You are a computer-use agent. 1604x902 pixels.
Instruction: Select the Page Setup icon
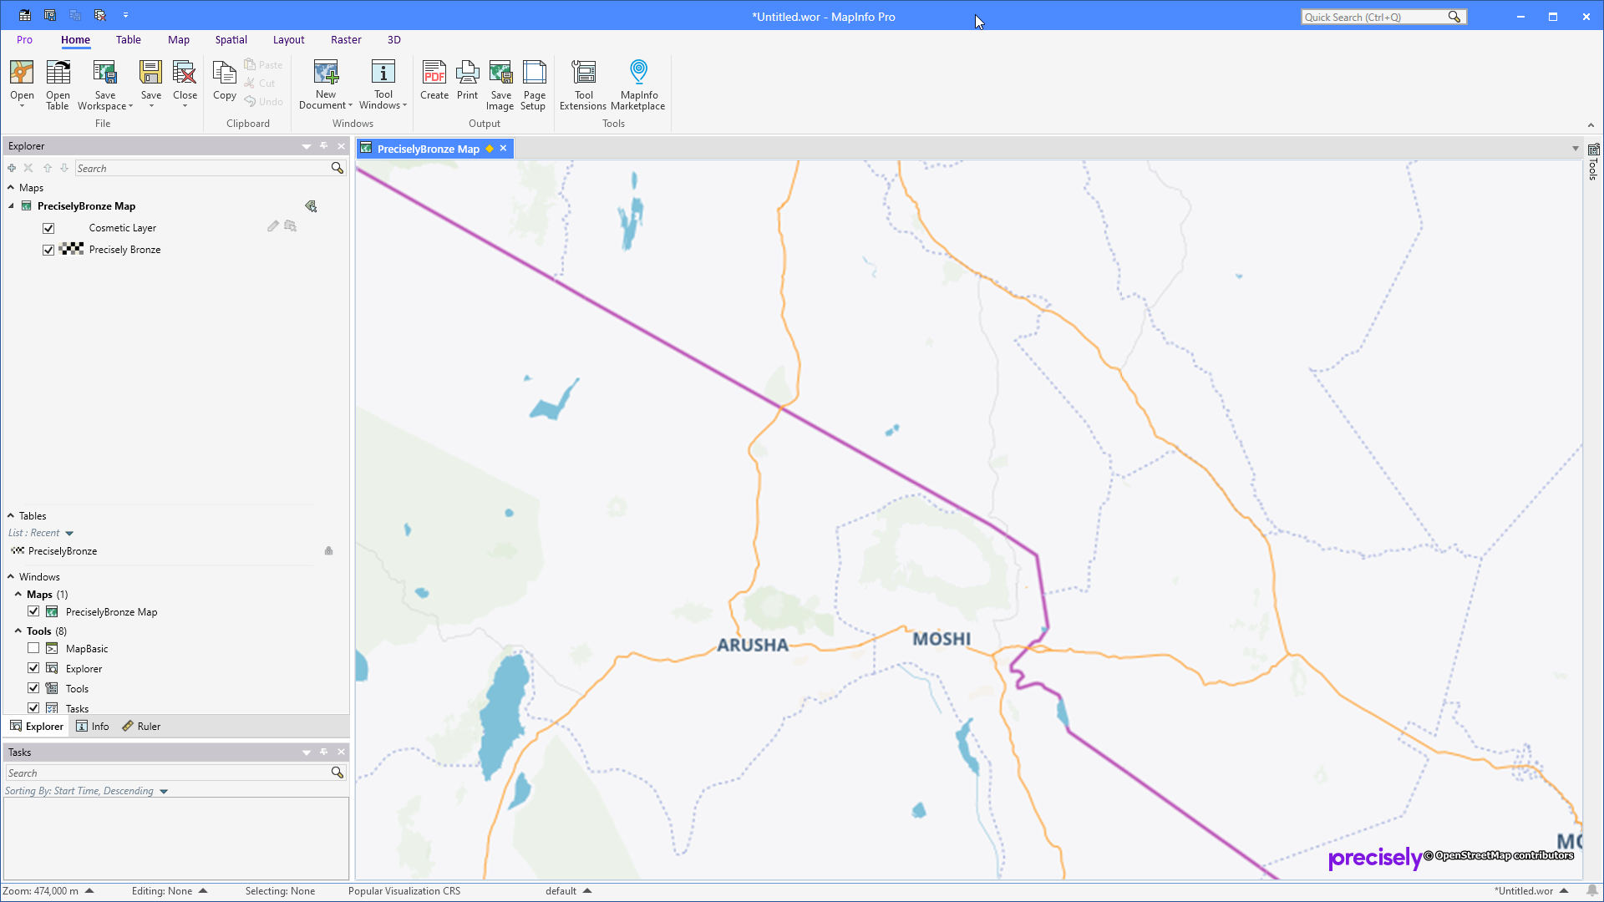click(x=534, y=84)
